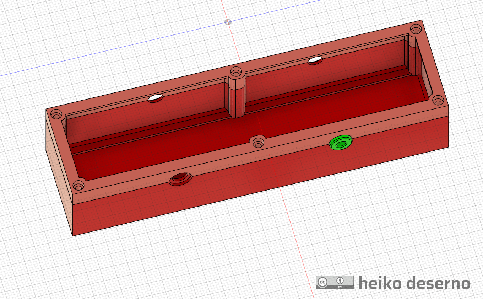The image size is (483, 299).
Task: Click the bottom-left corner screw hole
Action: [78, 185]
